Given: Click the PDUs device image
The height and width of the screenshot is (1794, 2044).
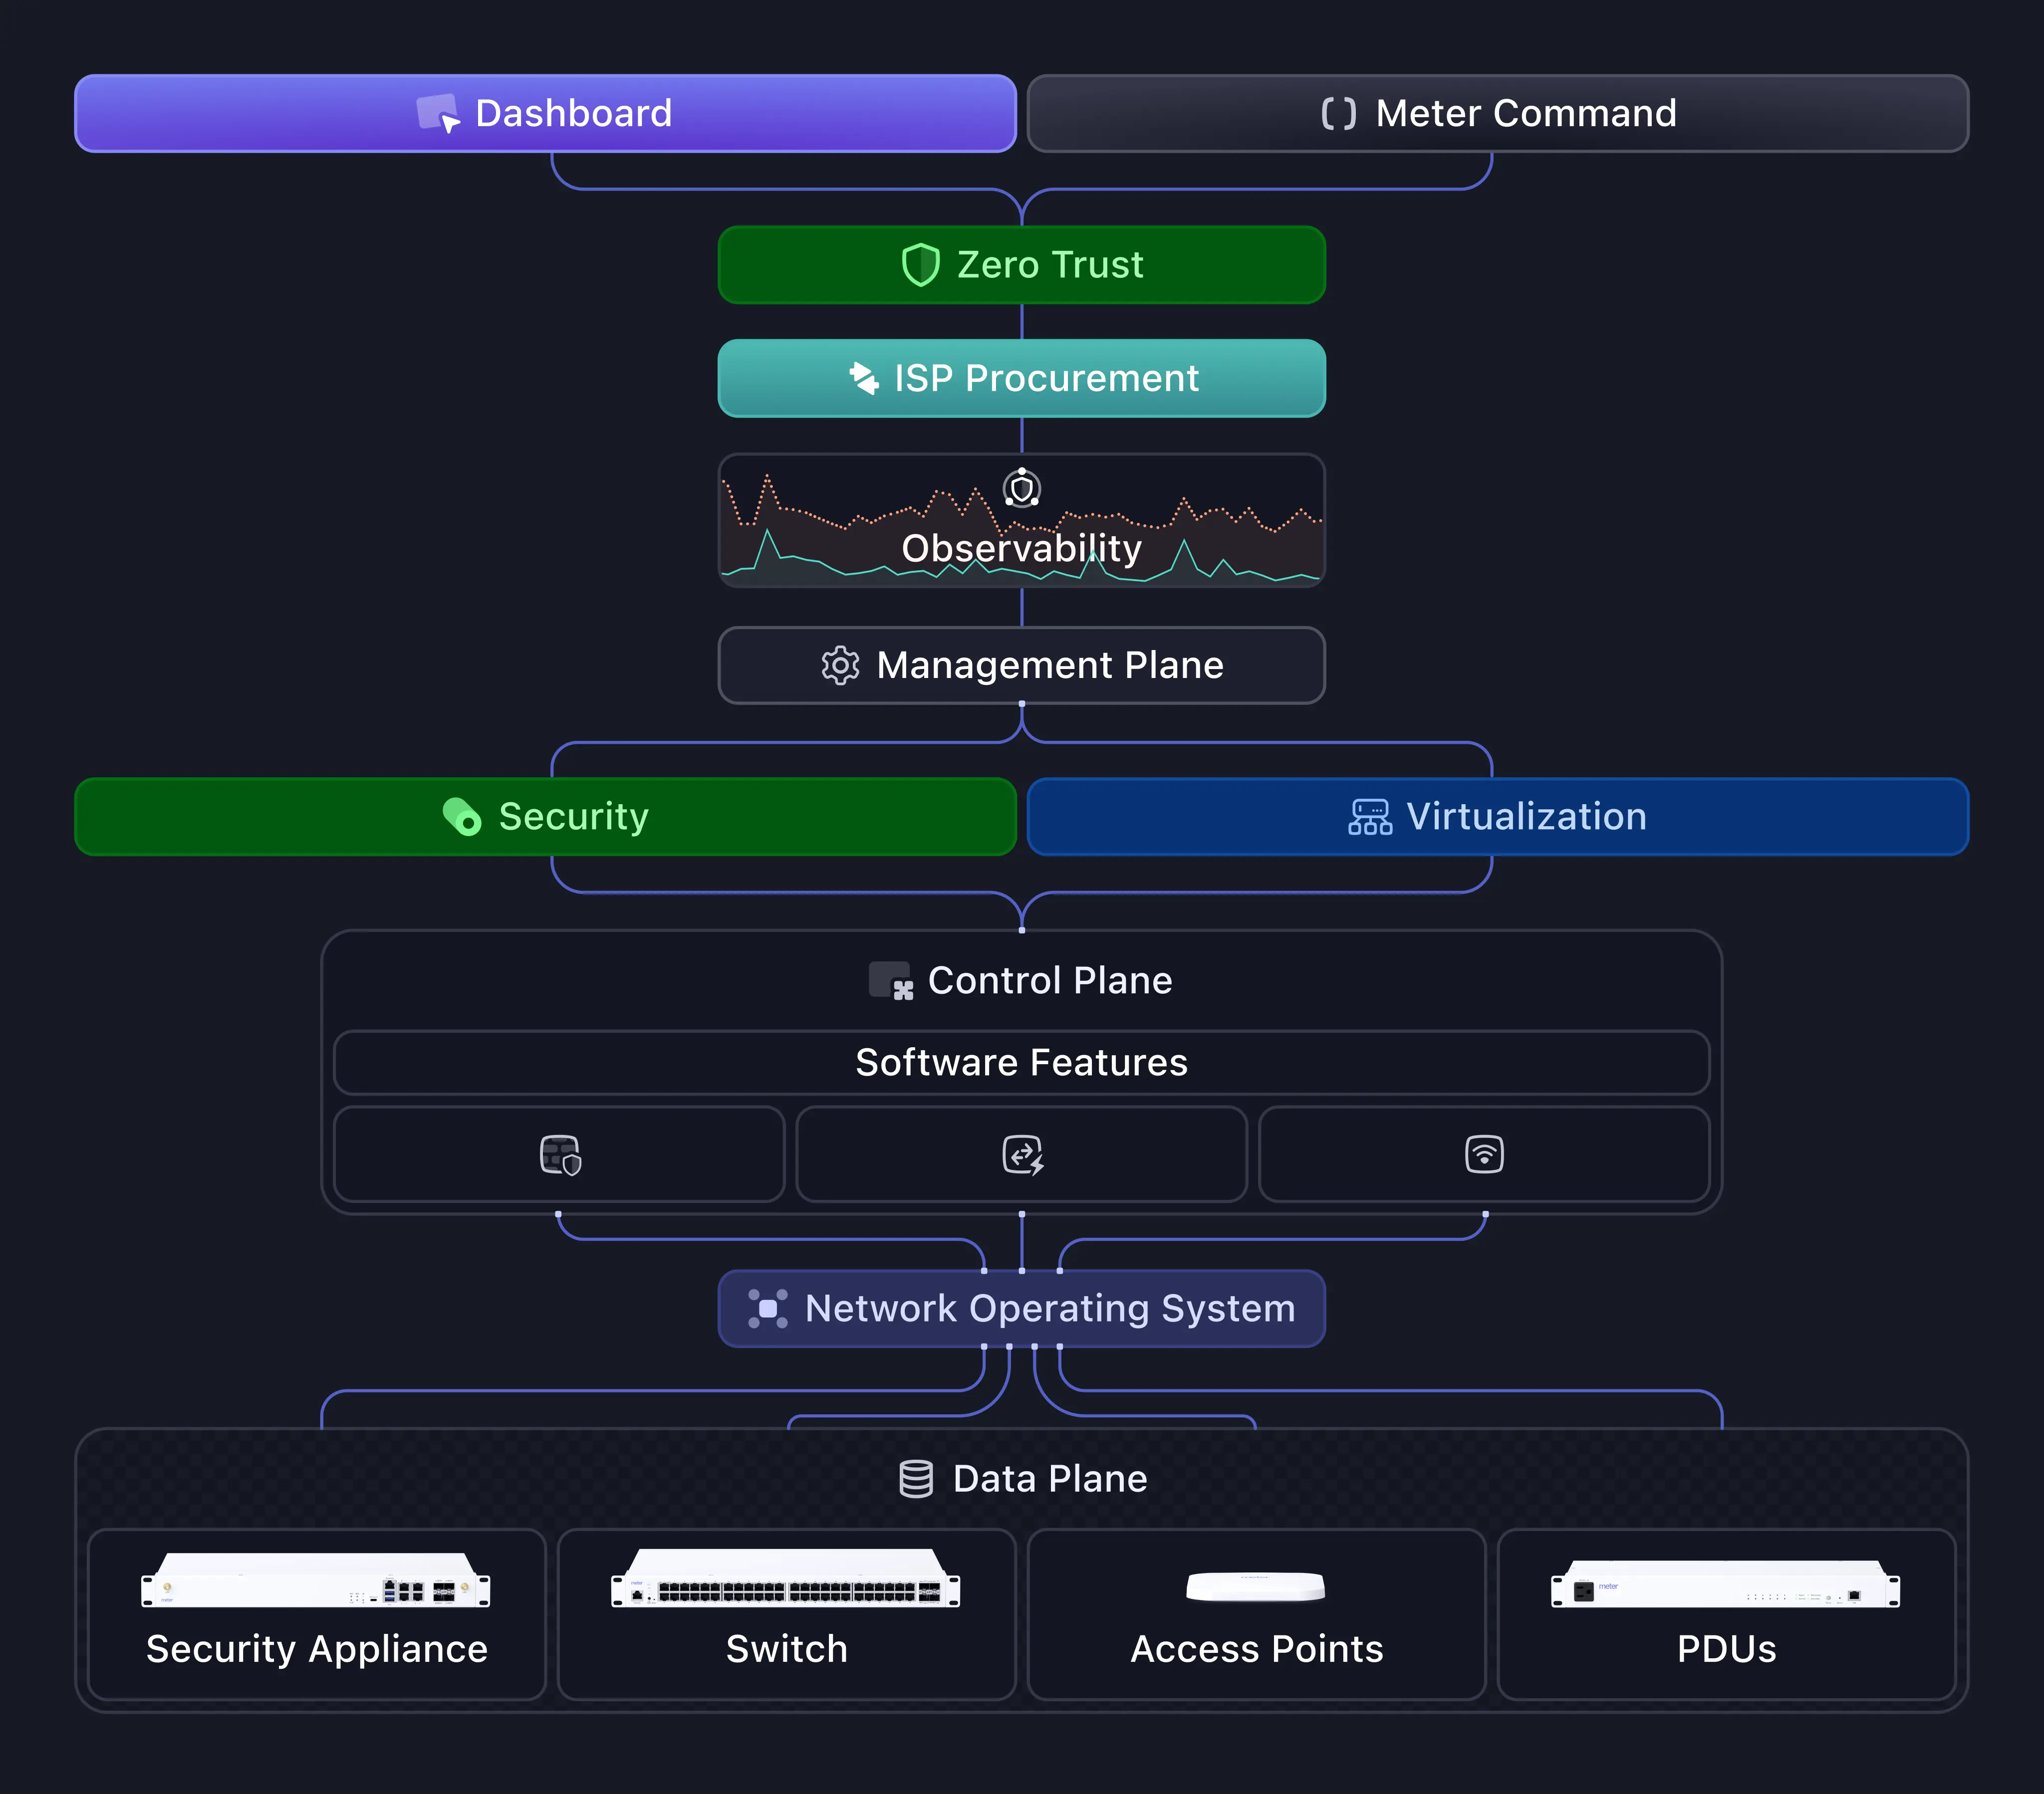Looking at the screenshot, I should [1726, 1584].
